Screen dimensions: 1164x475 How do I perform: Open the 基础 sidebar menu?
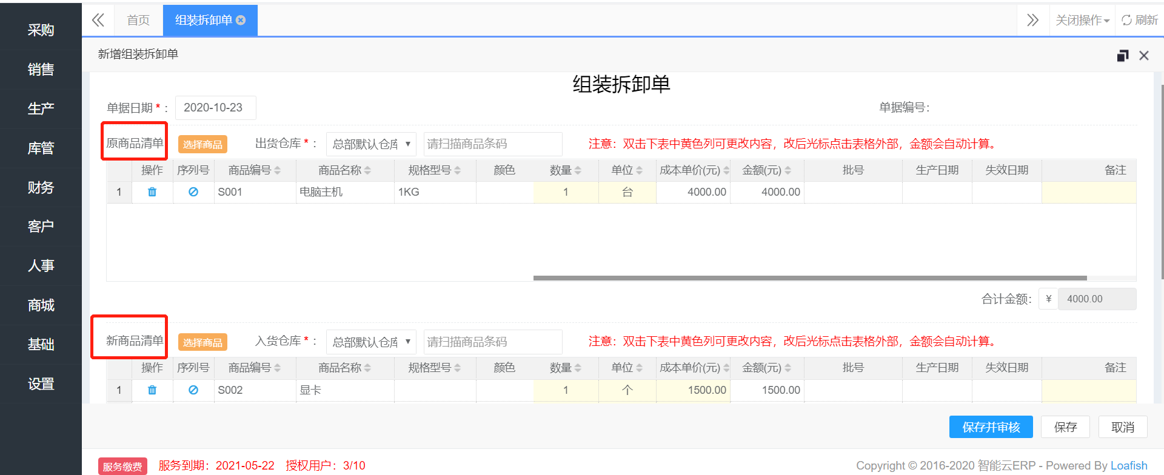tap(41, 344)
